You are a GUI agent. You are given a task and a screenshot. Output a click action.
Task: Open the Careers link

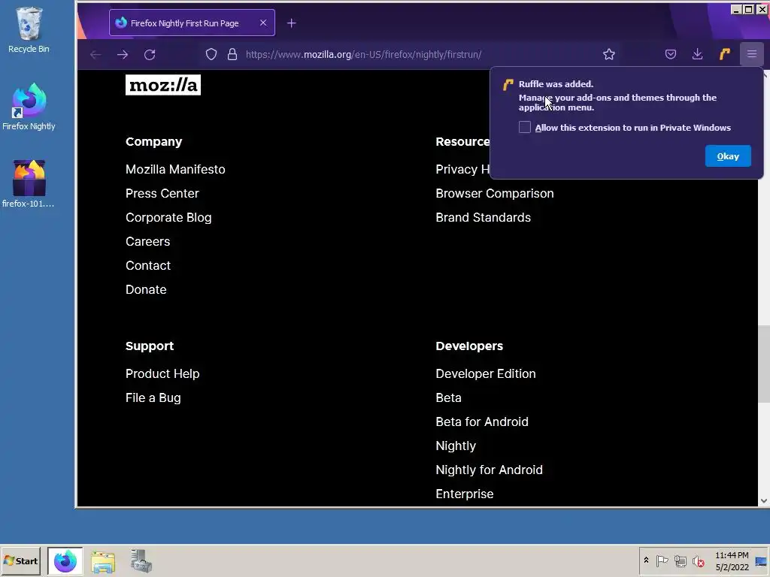148,241
